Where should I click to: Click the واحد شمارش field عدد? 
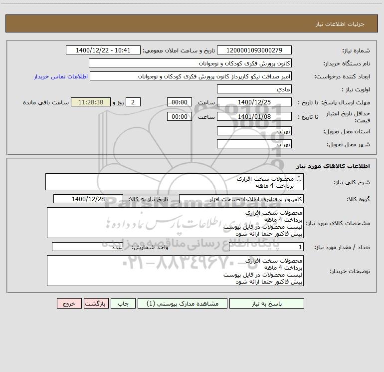pyautogui.click(x=87, y=247)
